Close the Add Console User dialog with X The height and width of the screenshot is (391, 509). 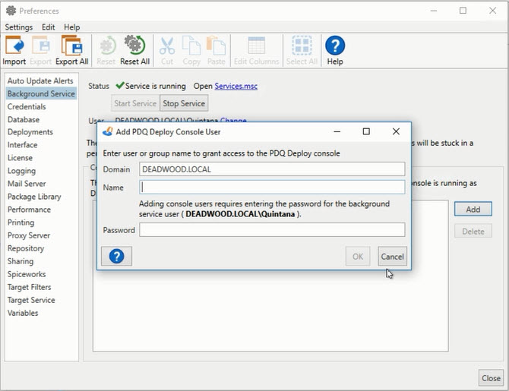coord(396,131)
